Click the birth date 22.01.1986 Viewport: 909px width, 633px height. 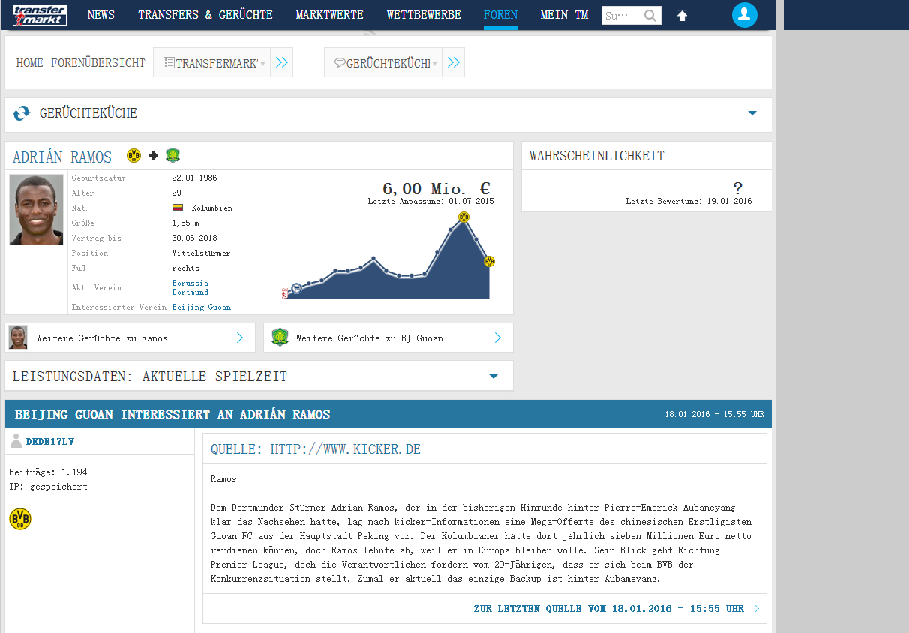pos(194,178)
